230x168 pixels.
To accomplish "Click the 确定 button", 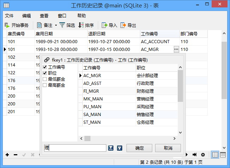I will (x=139, y=148).
